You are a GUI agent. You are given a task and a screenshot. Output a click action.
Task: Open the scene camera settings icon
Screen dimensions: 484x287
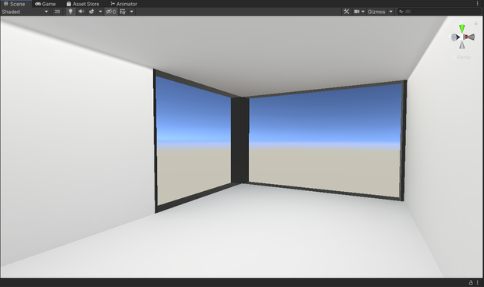click(x=358, y=12)
